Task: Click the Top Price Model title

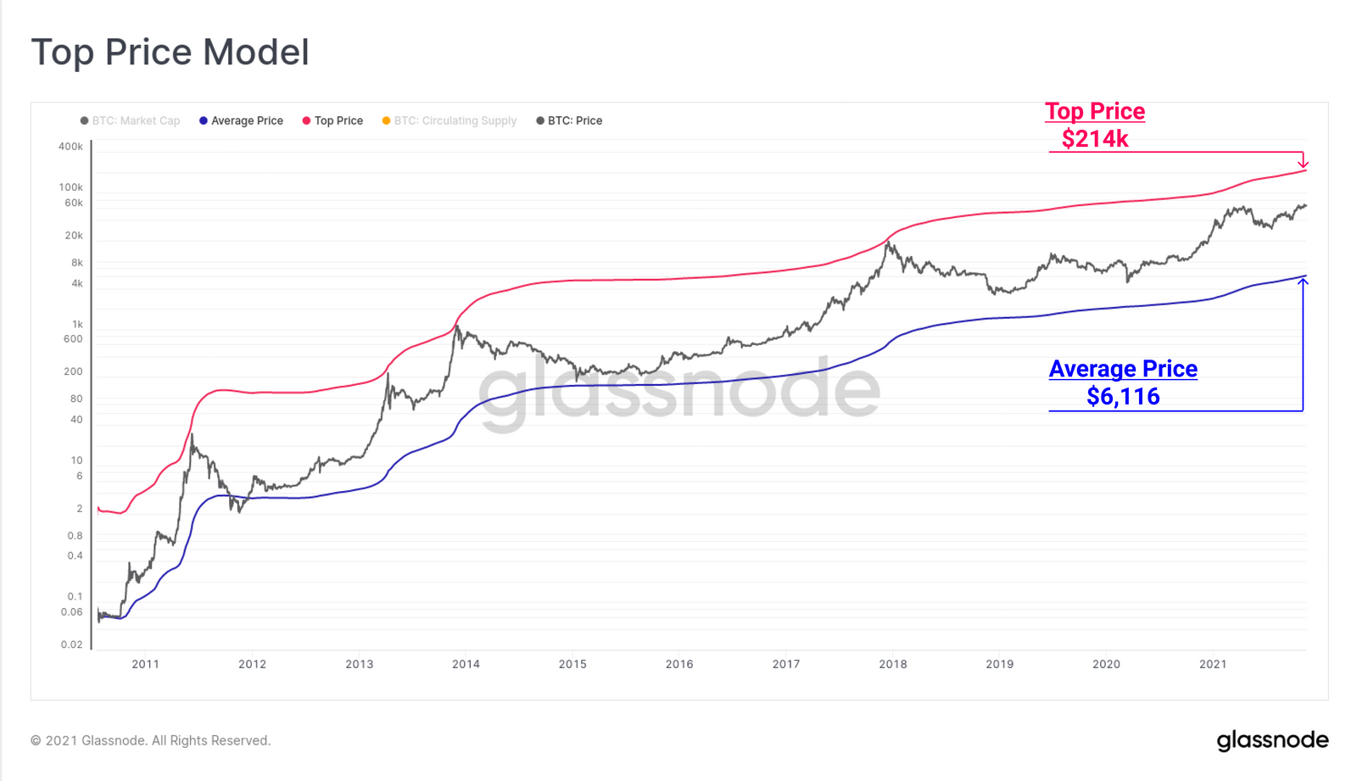Action: tap(170, 52)
